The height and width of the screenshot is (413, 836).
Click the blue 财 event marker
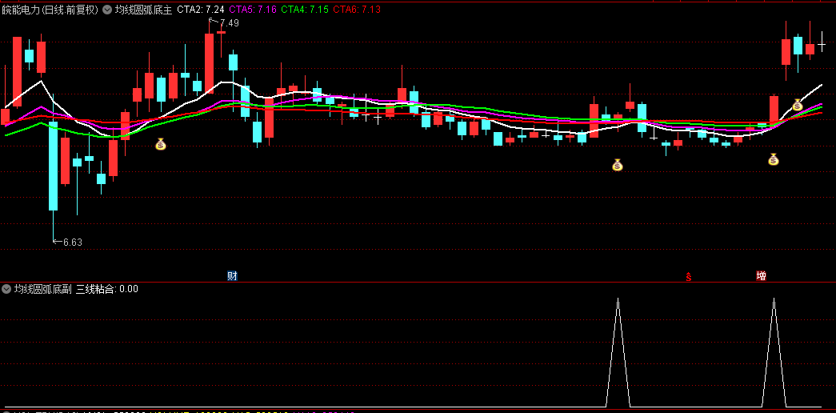point(232,276)
